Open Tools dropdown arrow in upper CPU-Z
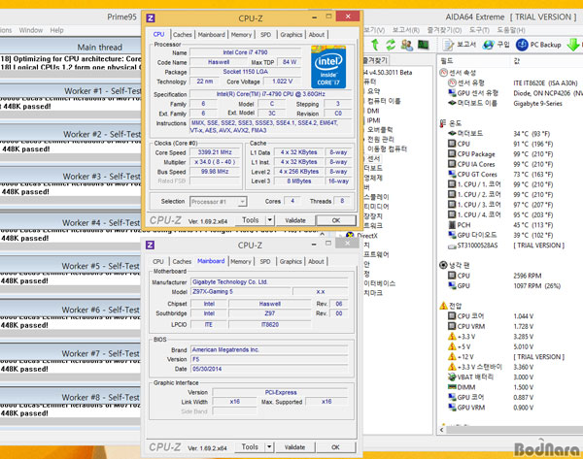The image size is (583, 459). (x=269, y=220)
